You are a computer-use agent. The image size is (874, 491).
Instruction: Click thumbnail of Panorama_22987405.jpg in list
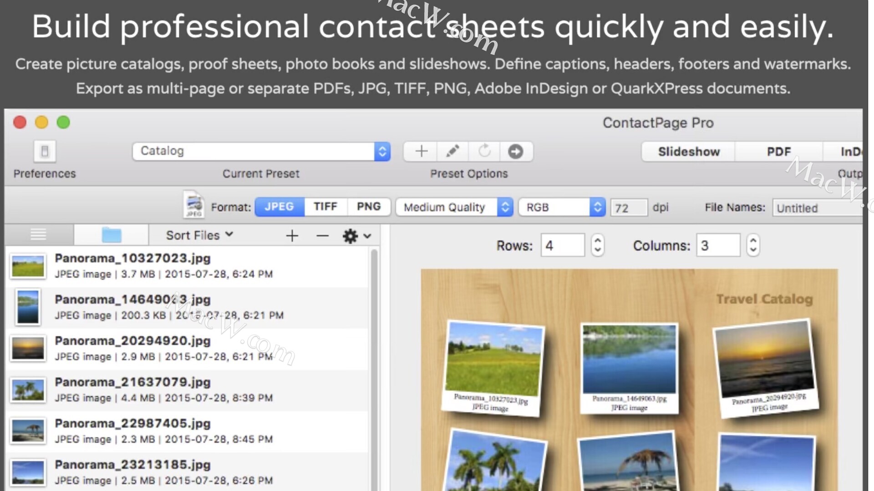click(x=28, y=431)
